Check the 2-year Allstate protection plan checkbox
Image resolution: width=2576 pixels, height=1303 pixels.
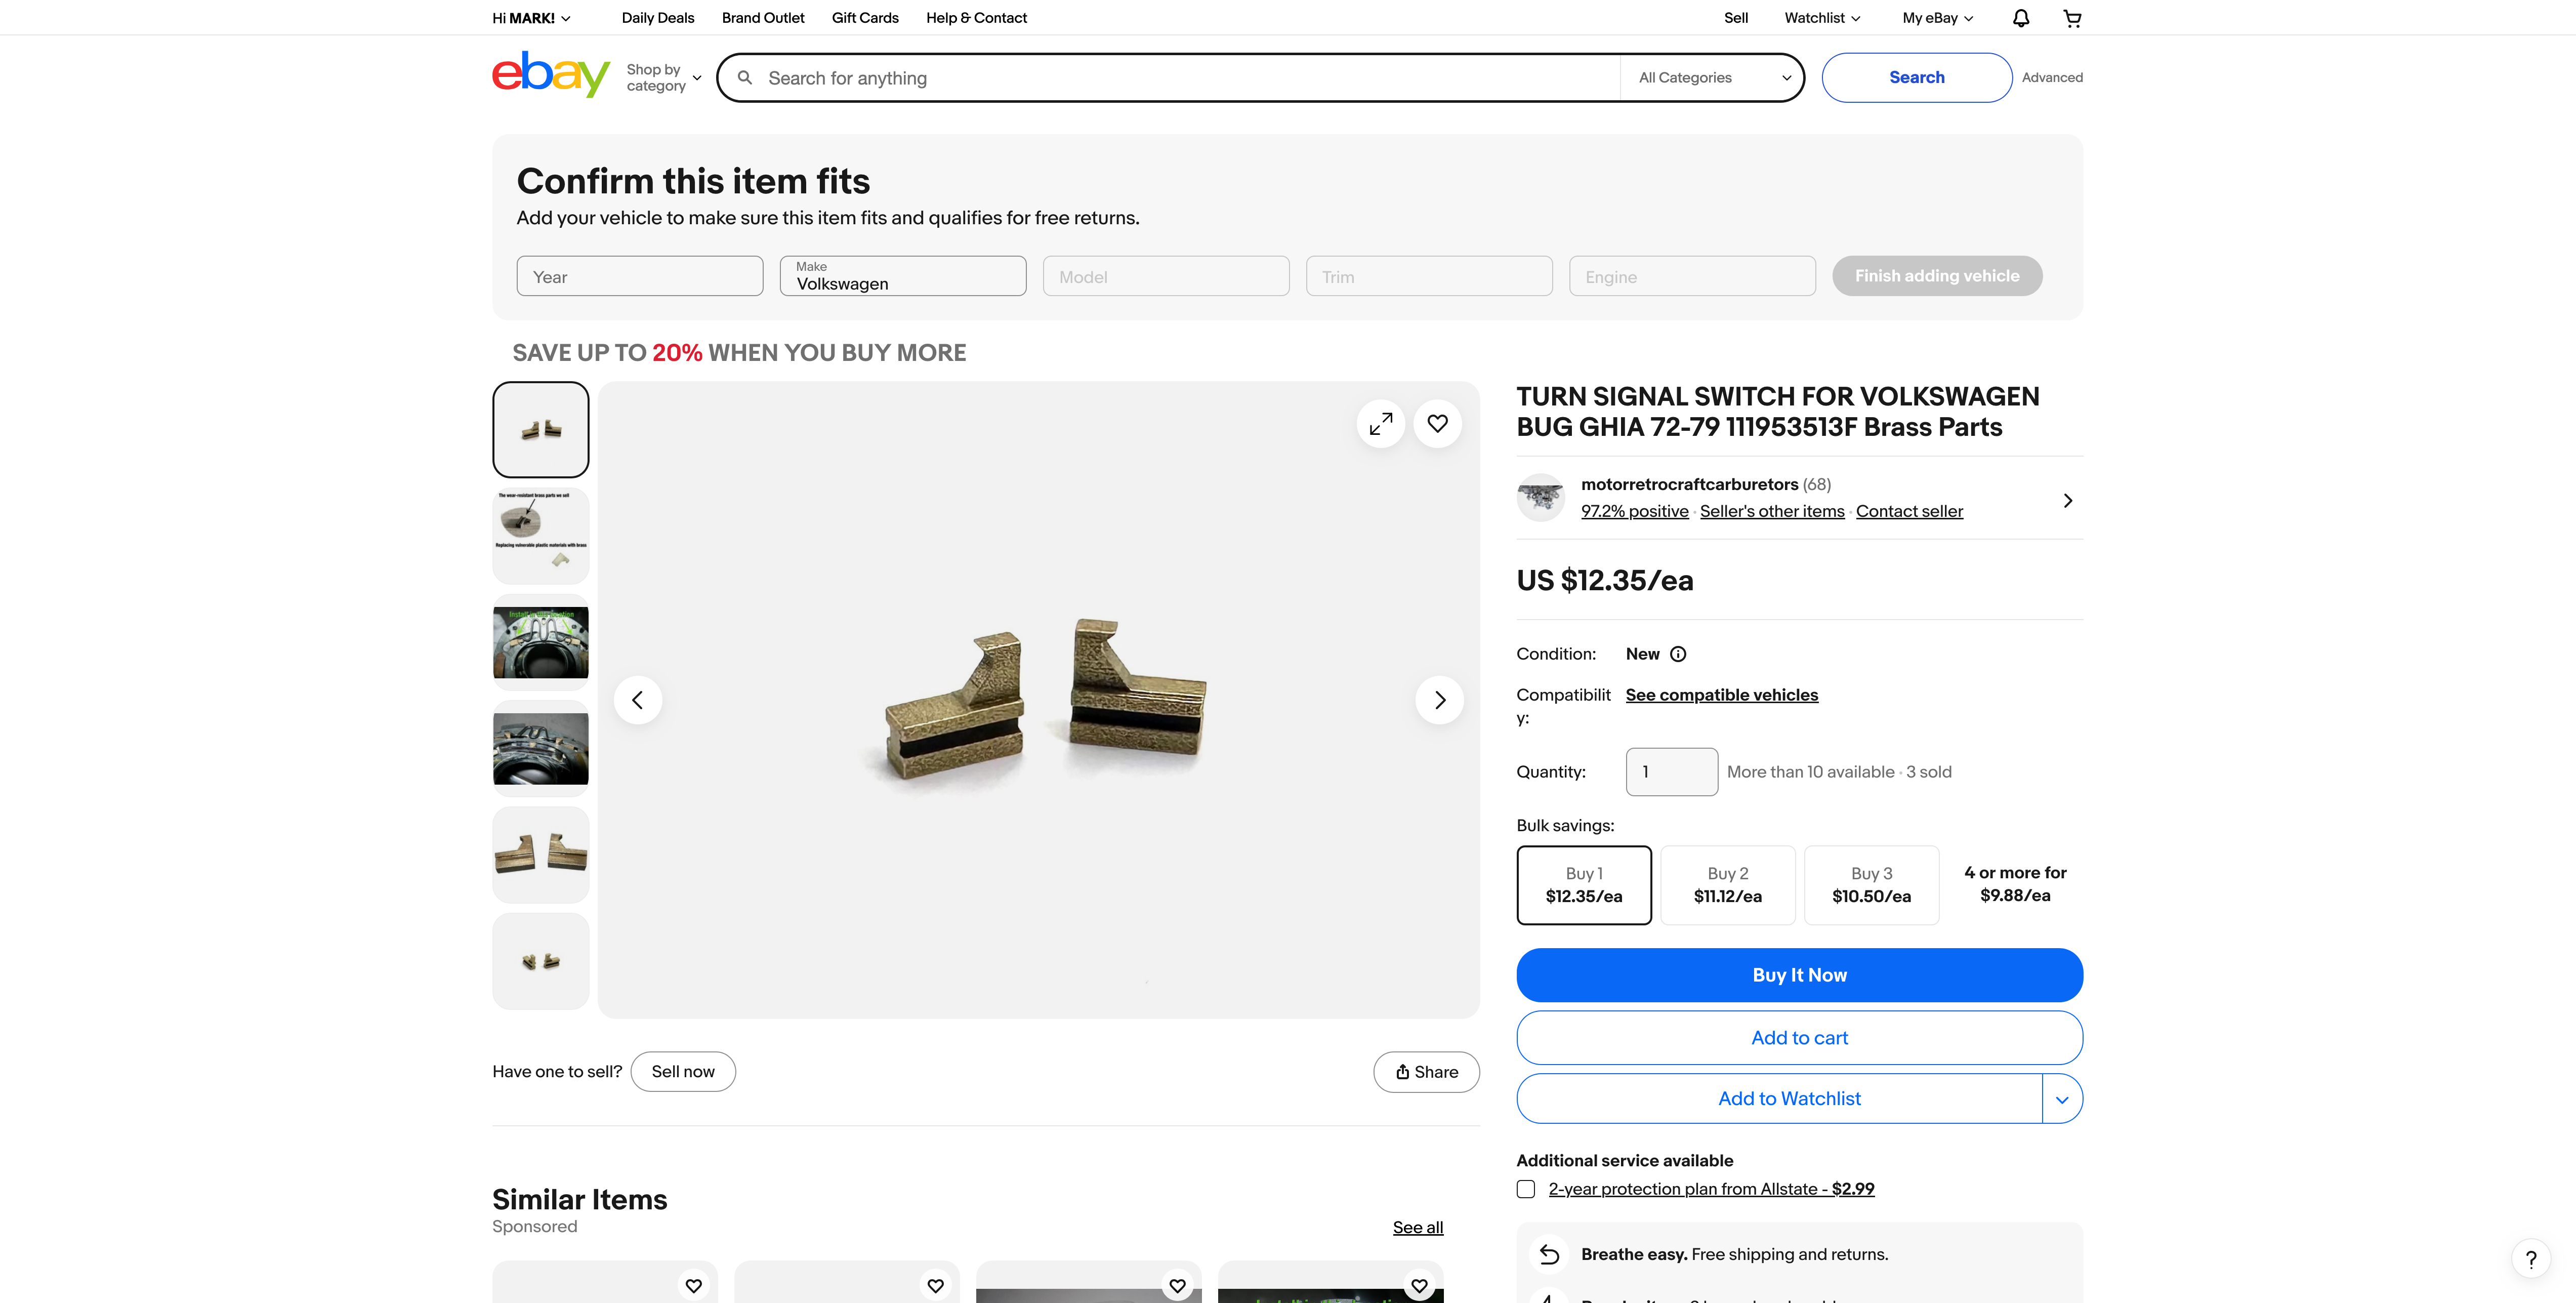(x=1526, y=1189)
